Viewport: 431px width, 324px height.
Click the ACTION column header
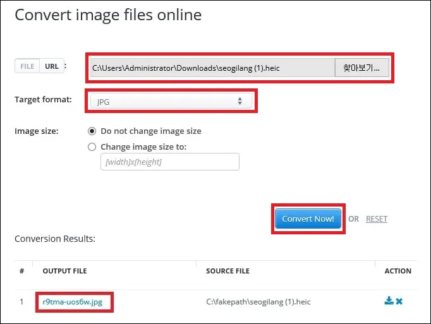[x=398, y=271]
